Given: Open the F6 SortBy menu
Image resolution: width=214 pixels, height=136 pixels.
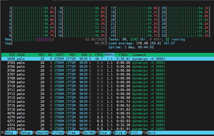Looking at the screenshot, I should [87, 133].
